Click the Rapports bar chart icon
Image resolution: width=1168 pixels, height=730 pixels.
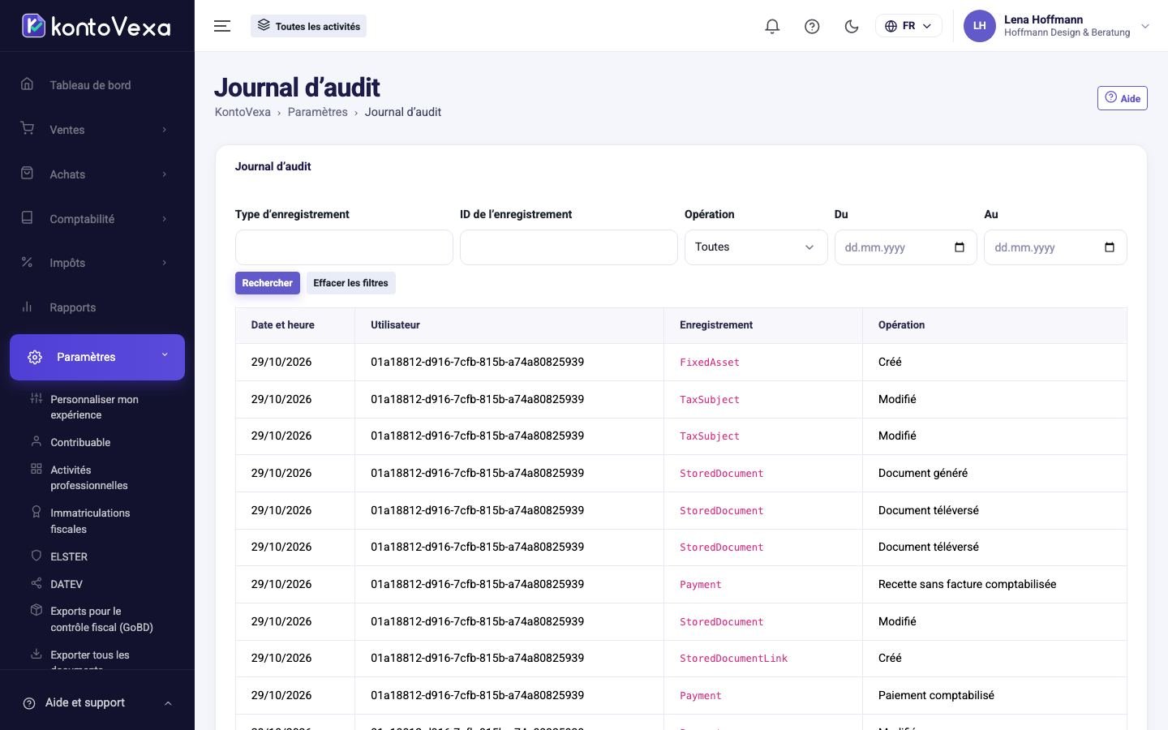tap(27, 307)
